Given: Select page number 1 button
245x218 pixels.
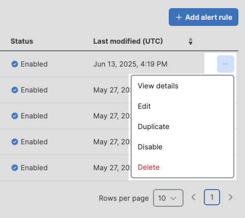Looking at the screenshot, I should tap(212, 197).
